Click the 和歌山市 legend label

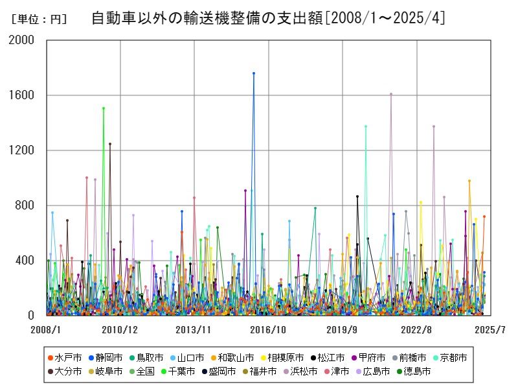click(x=236, y=358)
